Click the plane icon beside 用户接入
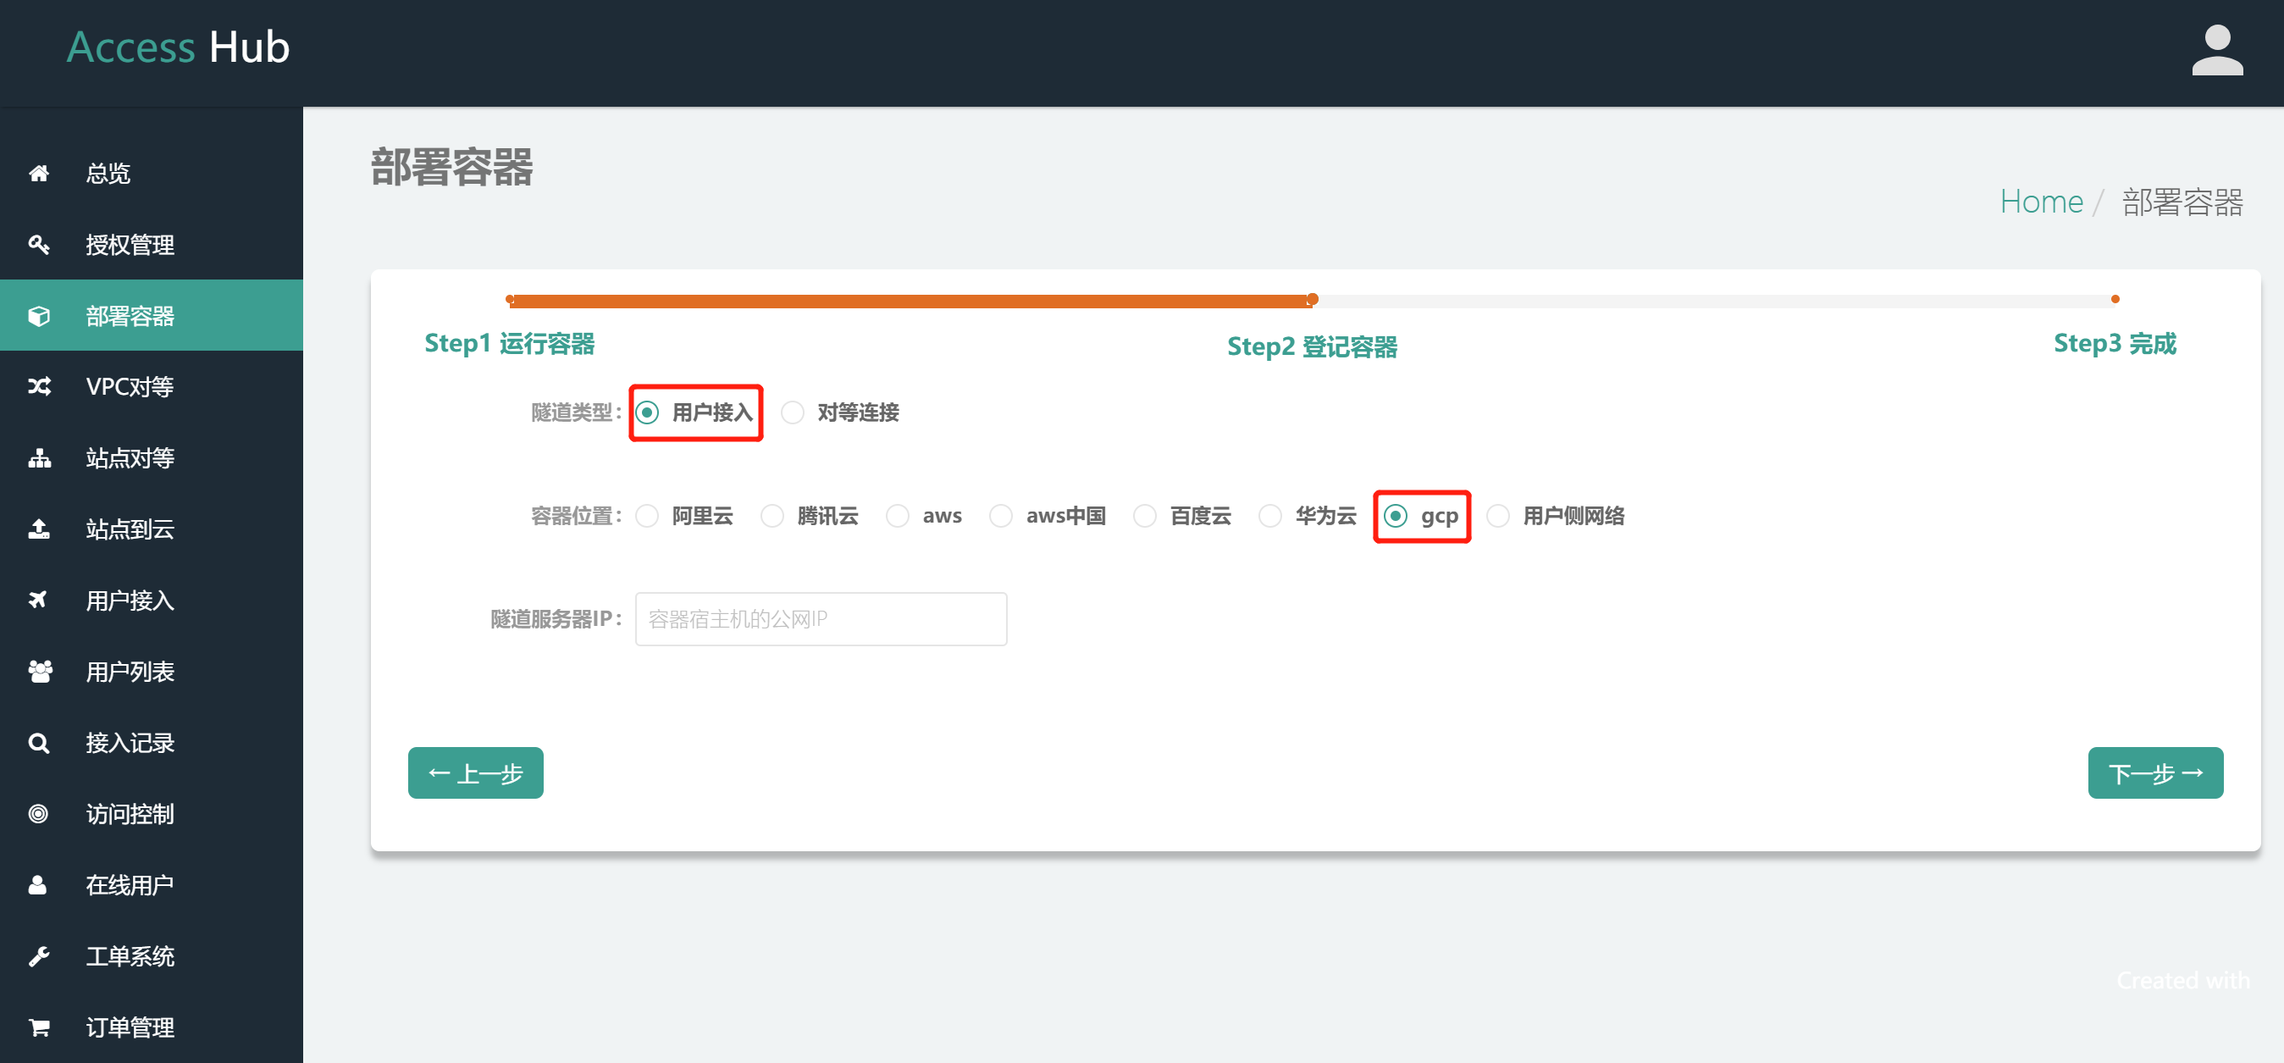Image resolution: width=2284 pixels, height=1063 pixels. (x=38, y=601)
